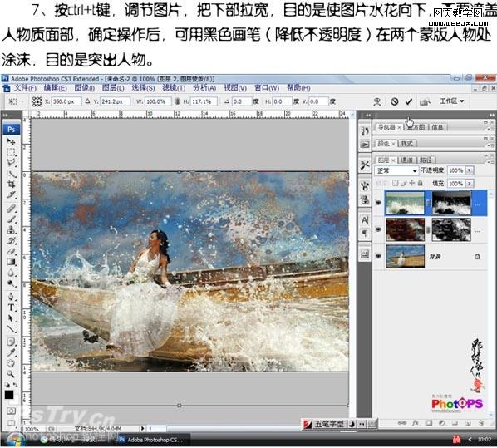Open the workspace dropdown in options bar
The image size is (497, 448).
coord(451,101)
